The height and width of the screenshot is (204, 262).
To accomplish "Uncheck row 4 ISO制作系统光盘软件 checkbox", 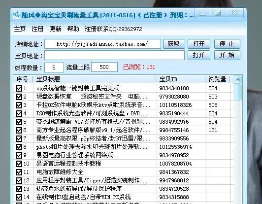I will coord(19,113).
